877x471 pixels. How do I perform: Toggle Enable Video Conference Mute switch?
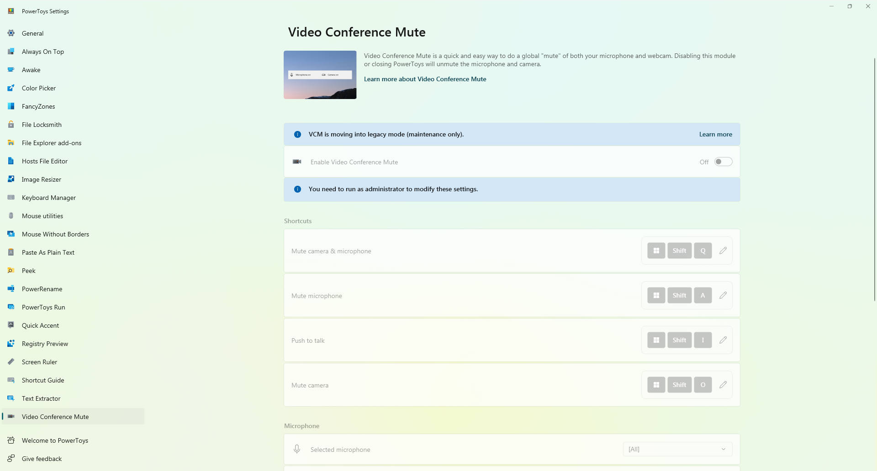723,162
